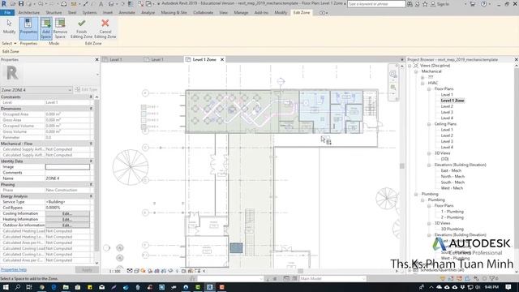Open Chrome from Windows taskbar

pos(41,287)
